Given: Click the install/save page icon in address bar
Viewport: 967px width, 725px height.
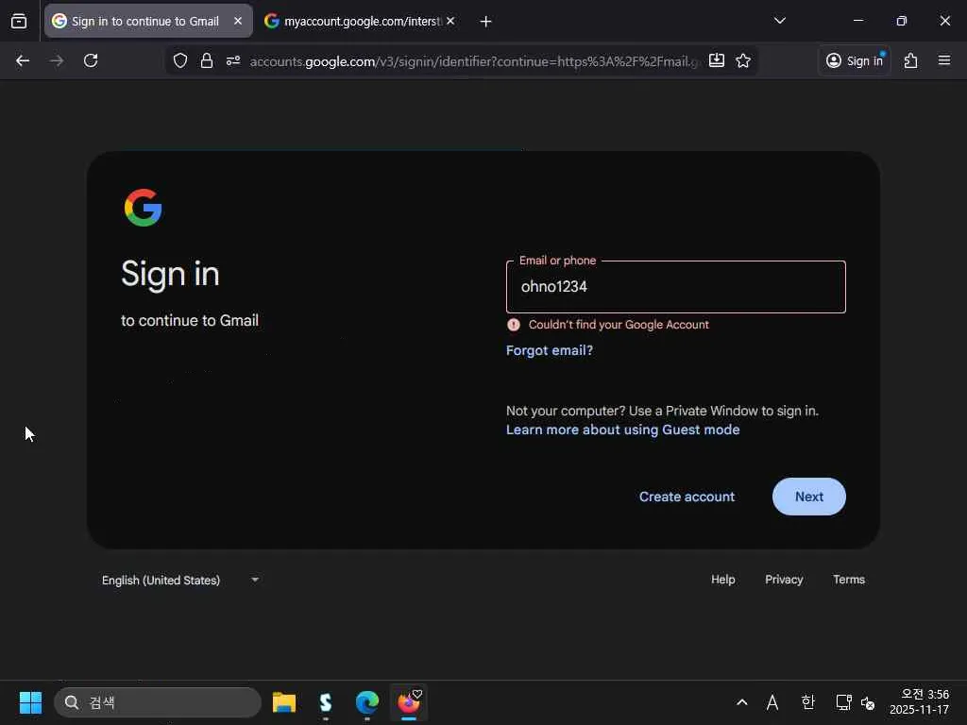Looking at the screenshot, I should tap(716, 60).
